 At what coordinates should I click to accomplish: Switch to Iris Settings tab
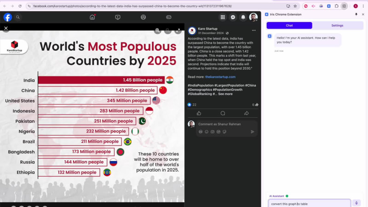(x=337, y=26)
